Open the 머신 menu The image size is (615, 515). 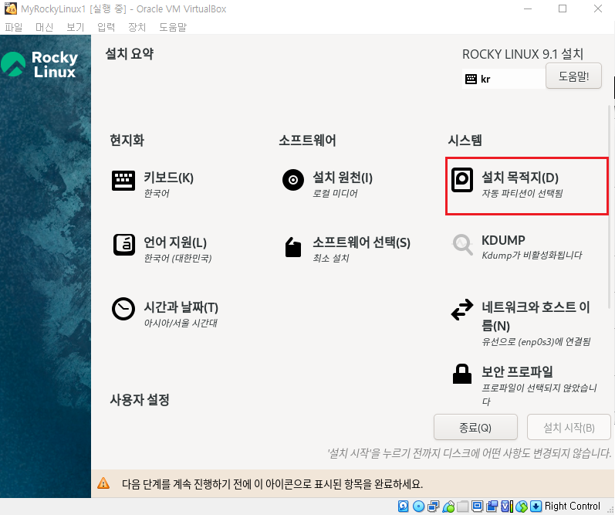pyautogui.click(x=44, y=27)
